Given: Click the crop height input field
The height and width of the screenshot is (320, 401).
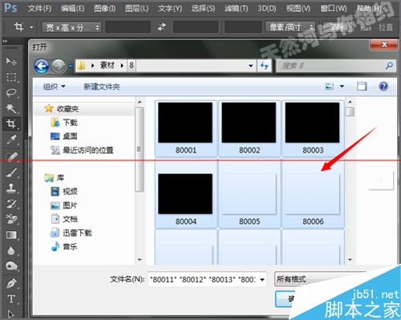Looking at the screenshot, I should point(196,27).
